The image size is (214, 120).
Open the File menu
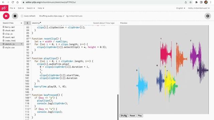12,8
